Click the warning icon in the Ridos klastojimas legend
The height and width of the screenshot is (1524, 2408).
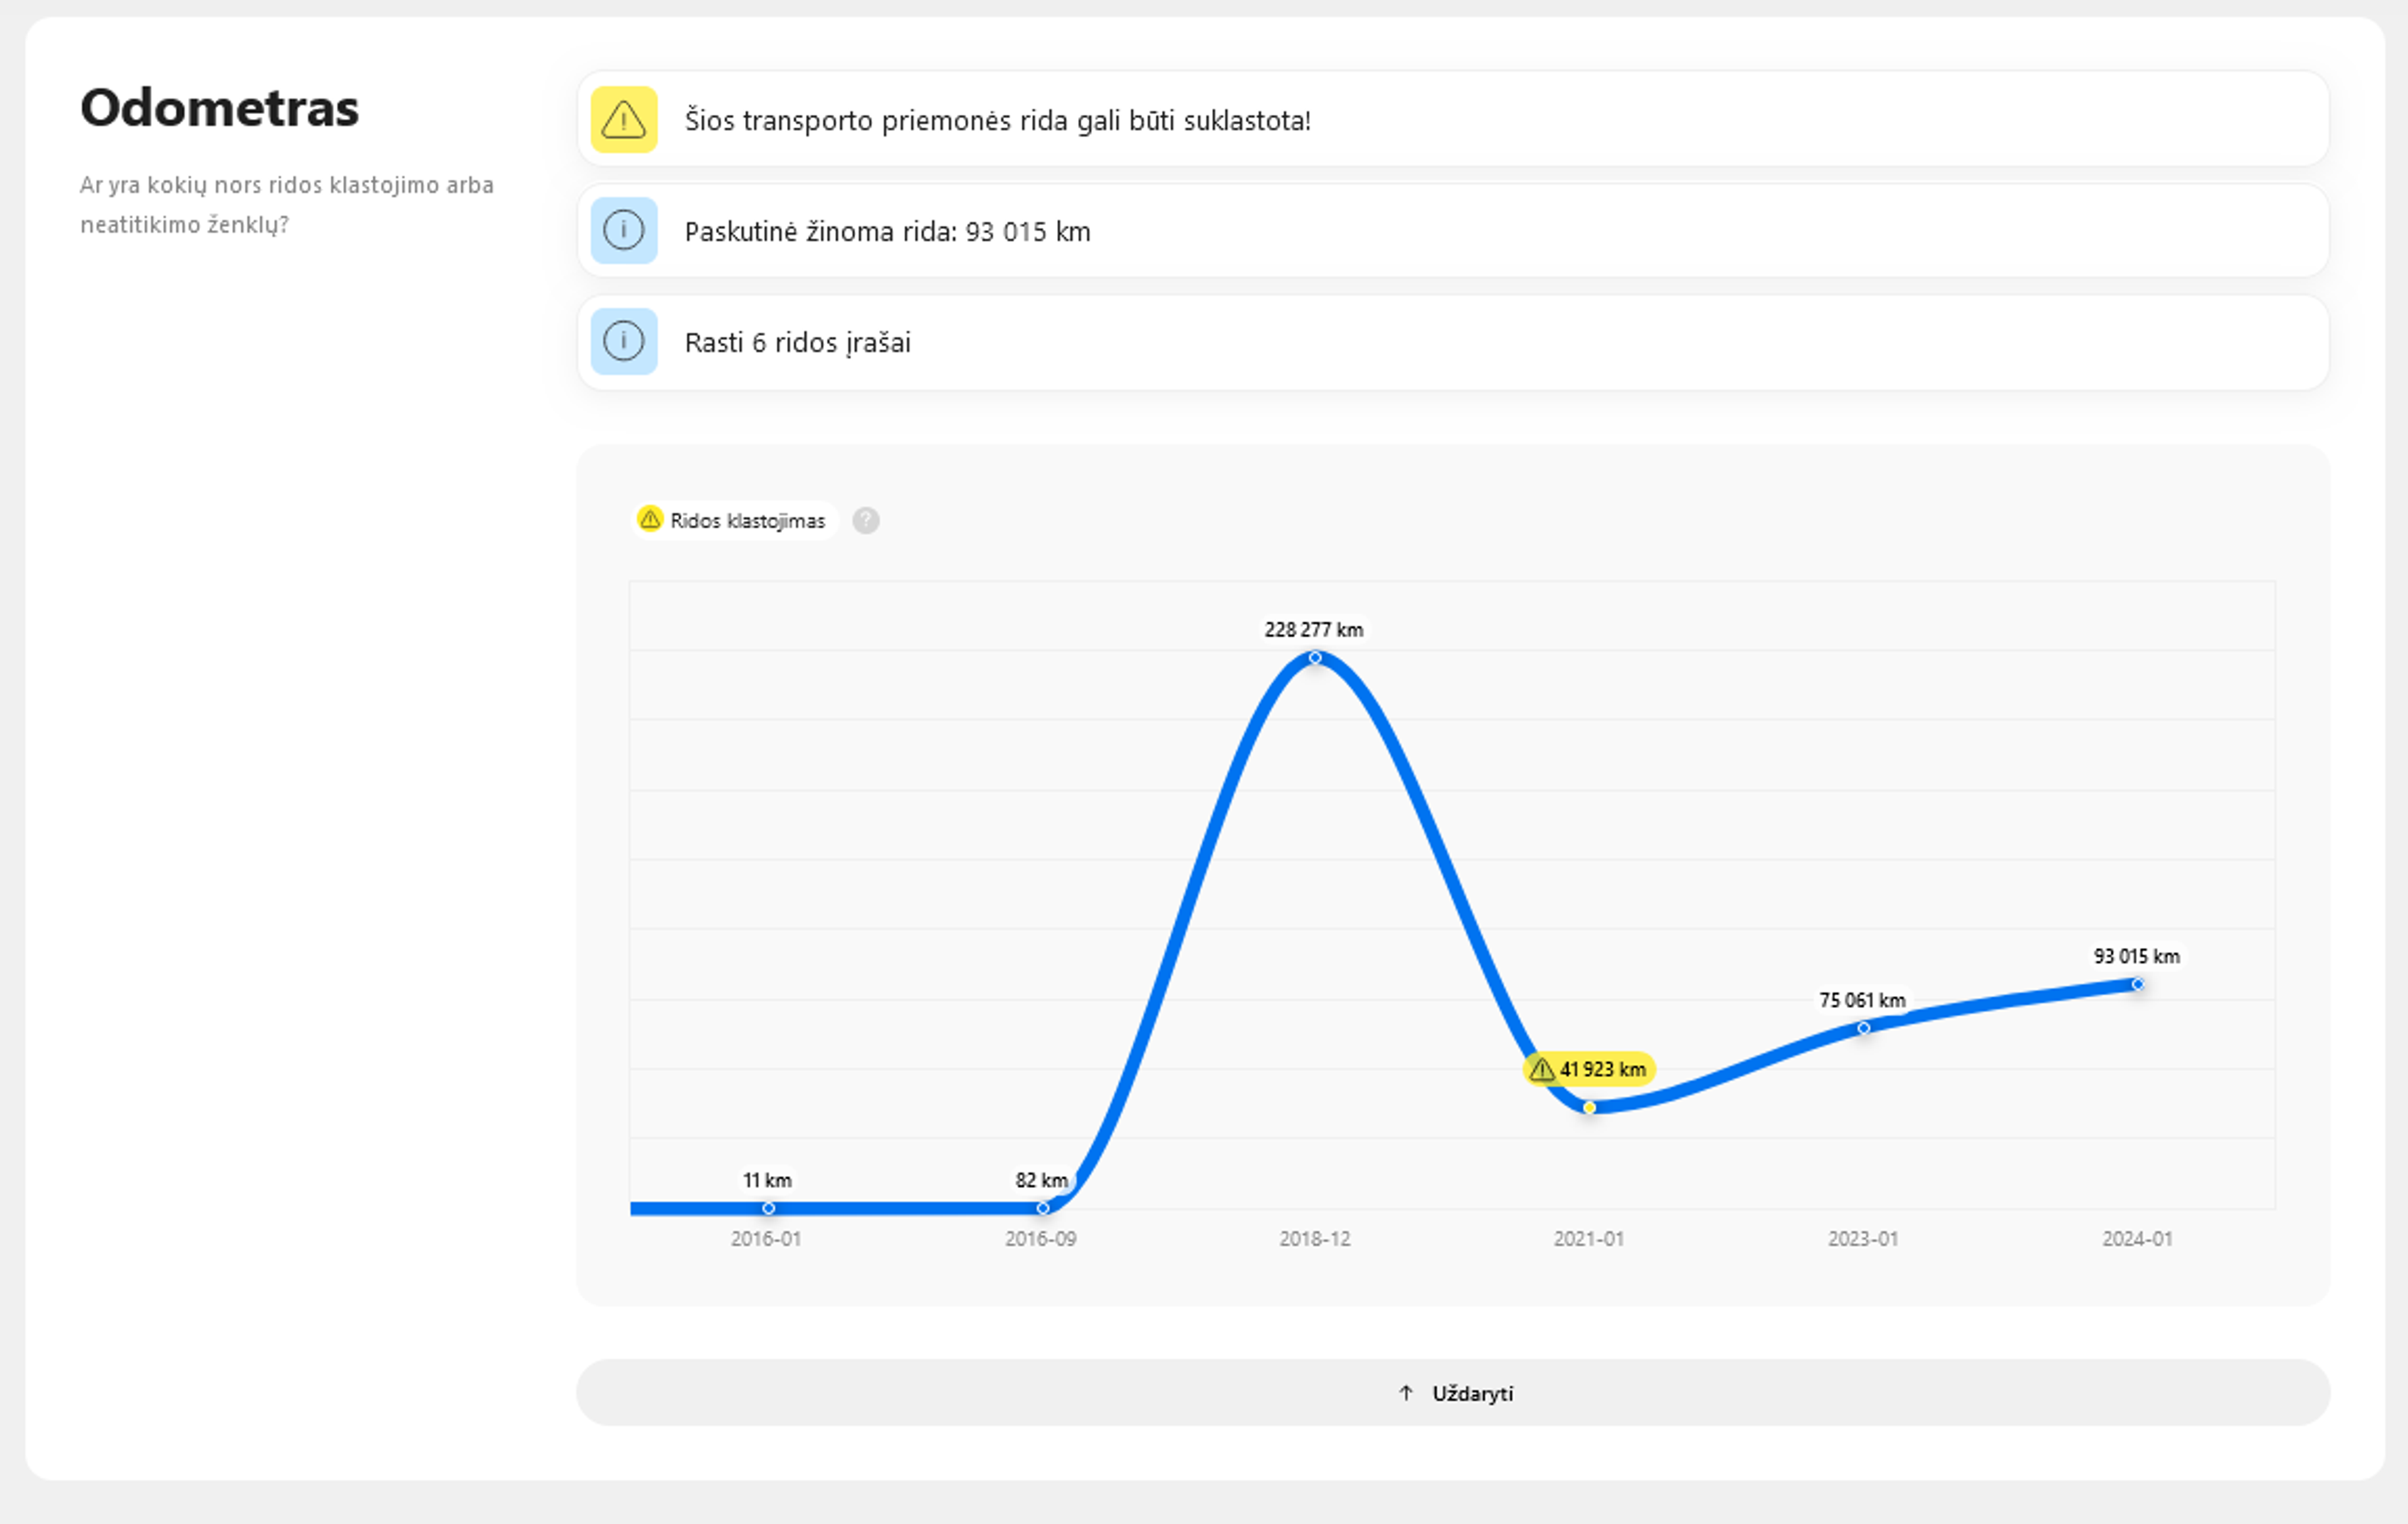[650, 519]
